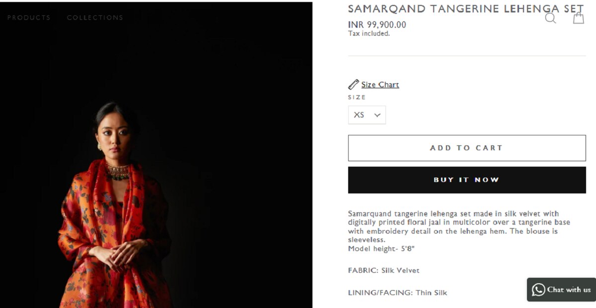Click the Samarqand Tangerine Lehenga Set title
Screen dimensions: 596x308
[466, 8]
